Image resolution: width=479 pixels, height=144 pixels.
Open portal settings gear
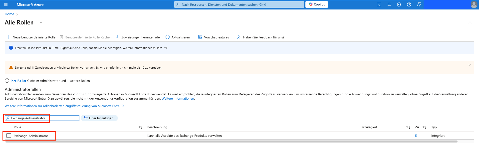point(399,4)
